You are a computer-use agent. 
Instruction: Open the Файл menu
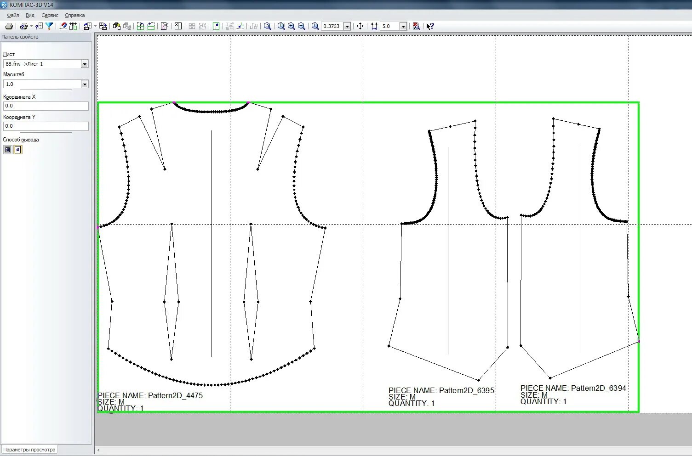13,15
